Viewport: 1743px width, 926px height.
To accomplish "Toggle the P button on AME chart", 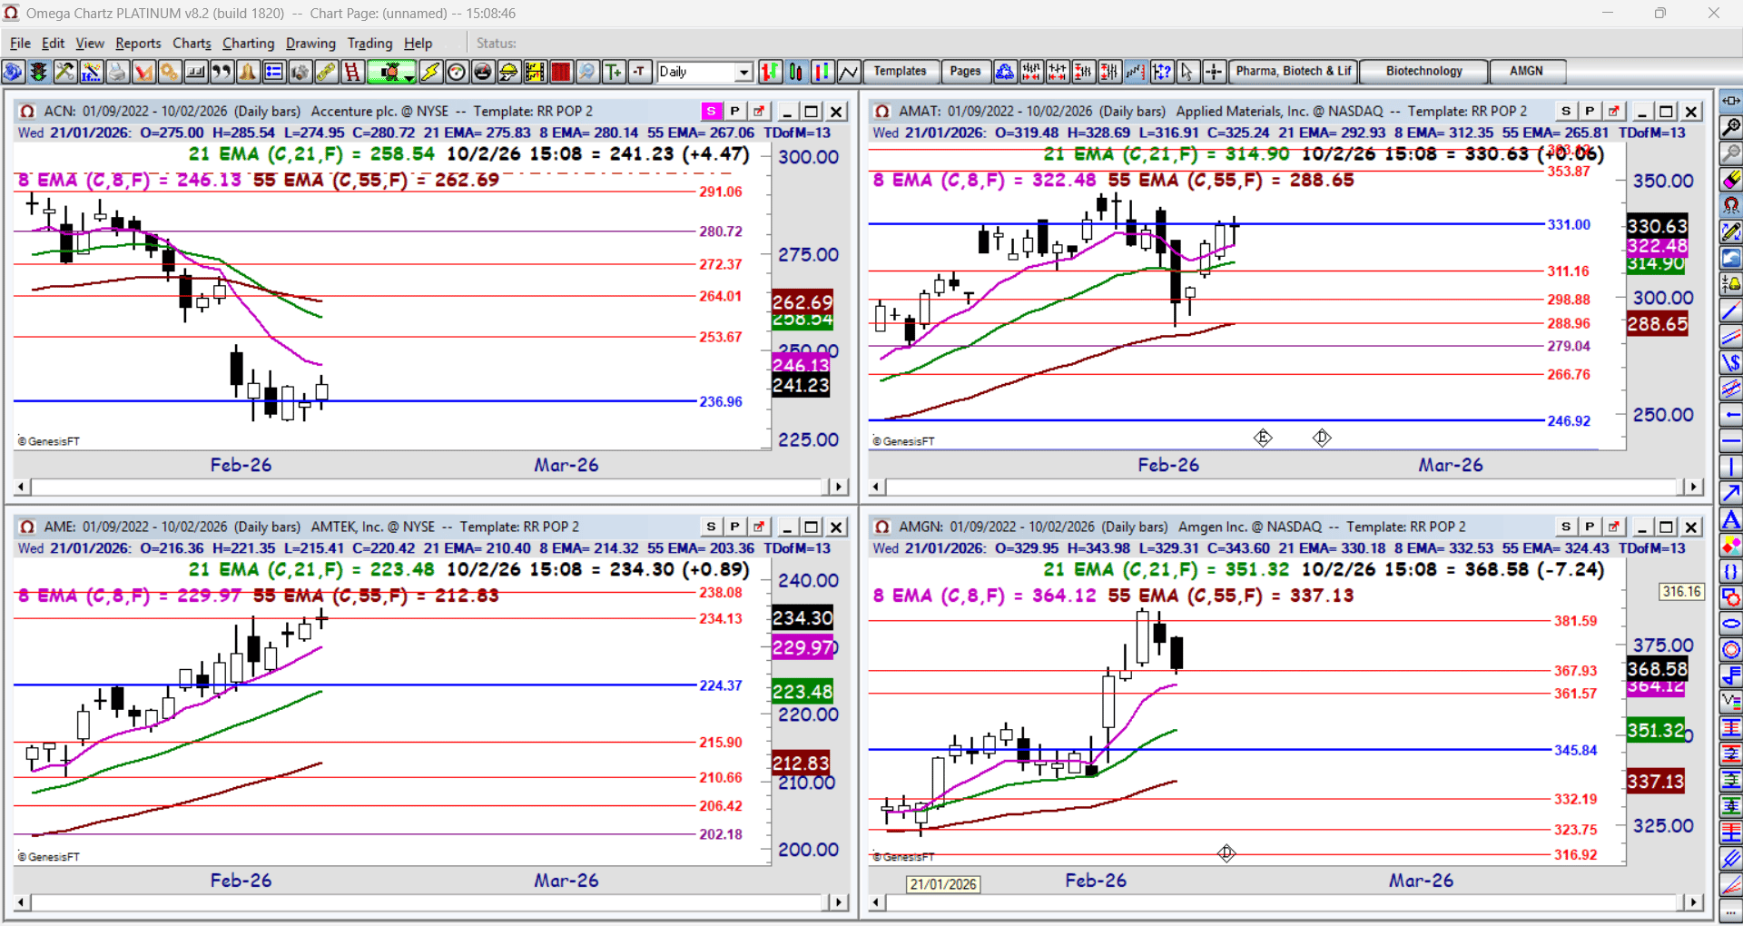I will (735, 527).
